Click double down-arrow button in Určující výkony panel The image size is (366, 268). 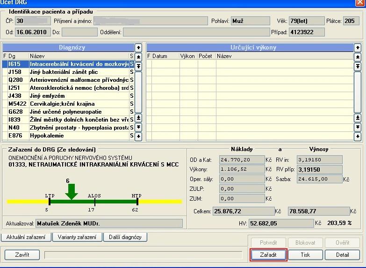[358, 127]
